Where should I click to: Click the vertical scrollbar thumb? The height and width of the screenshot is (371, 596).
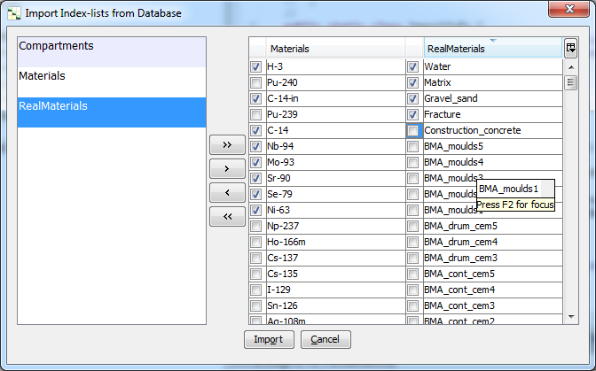pyautogui.click(x=571, y=82)
